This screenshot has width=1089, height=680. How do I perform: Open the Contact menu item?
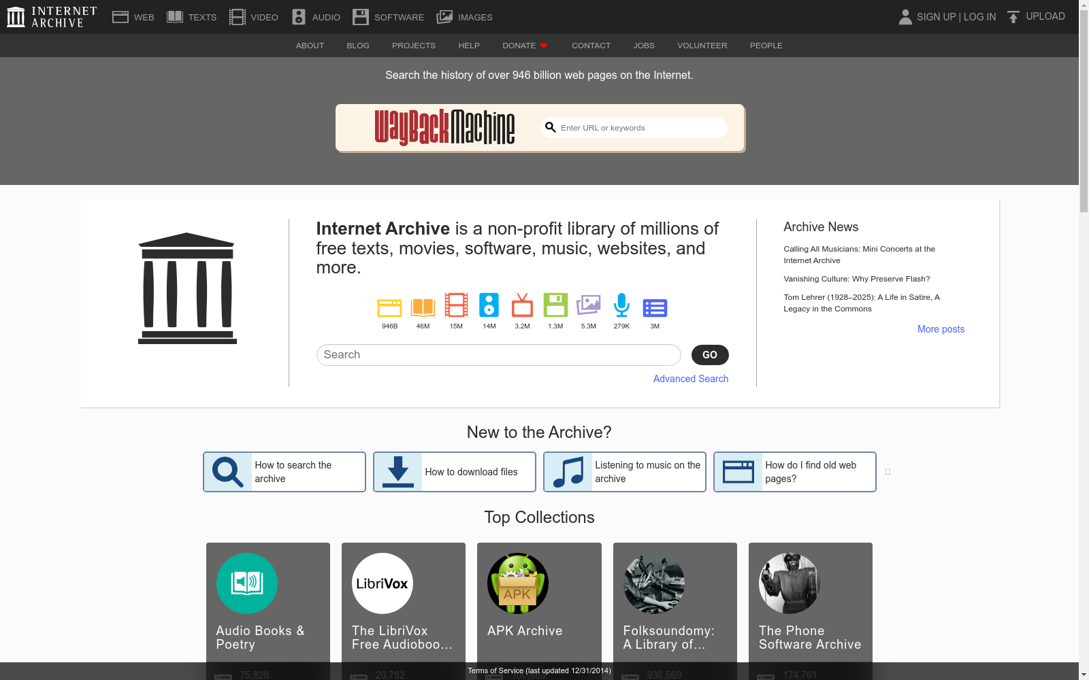pos(591,46)
